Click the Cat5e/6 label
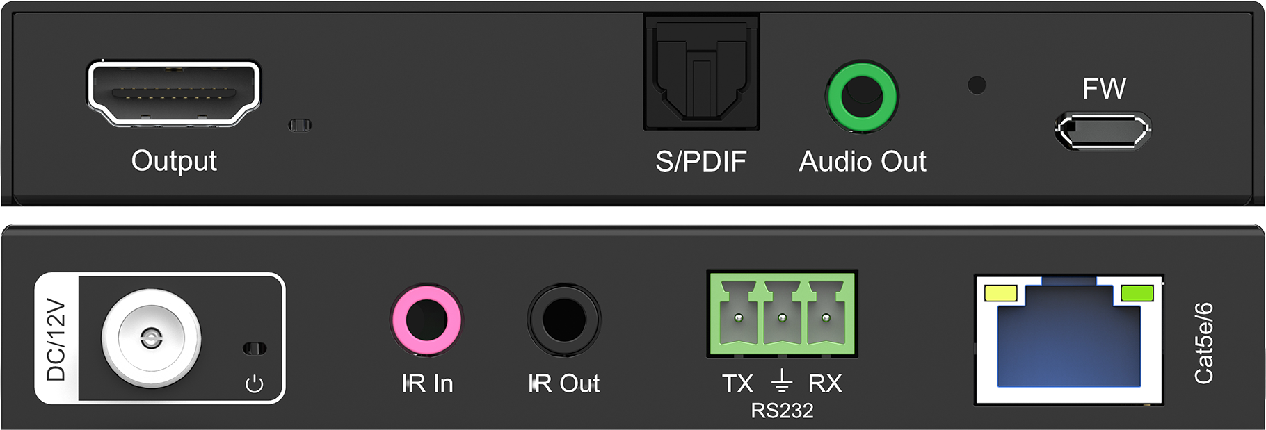This screenshot has width=1266, height=430. tap(1204, 342)
